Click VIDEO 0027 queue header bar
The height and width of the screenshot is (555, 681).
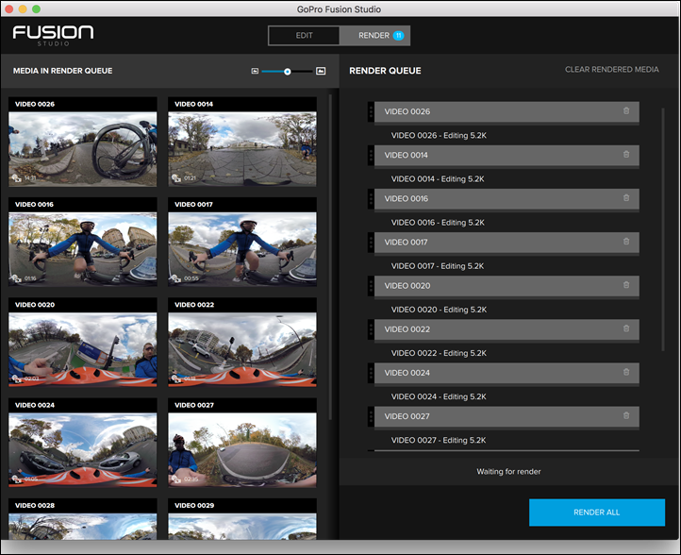click(507, 416)
